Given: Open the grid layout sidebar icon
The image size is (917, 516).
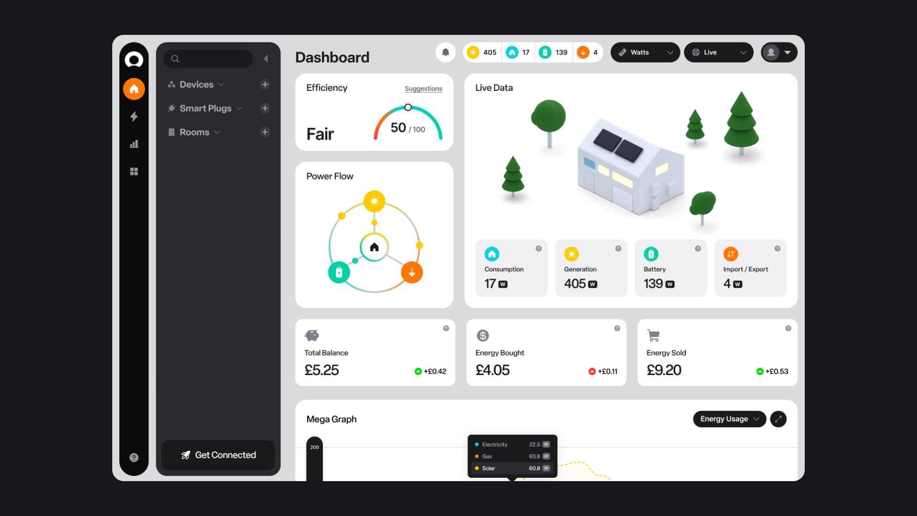Looking at the screenshot, I should [x=134, y=172].
